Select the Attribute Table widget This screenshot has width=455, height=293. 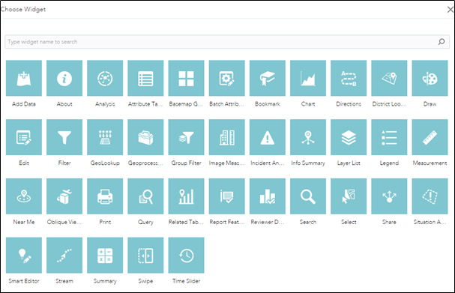coord(145,78)
